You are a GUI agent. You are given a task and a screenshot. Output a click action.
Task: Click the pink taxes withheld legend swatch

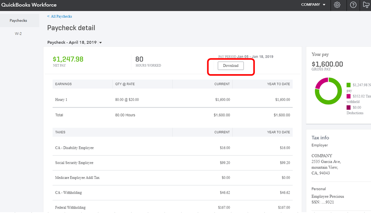point(348,96)
